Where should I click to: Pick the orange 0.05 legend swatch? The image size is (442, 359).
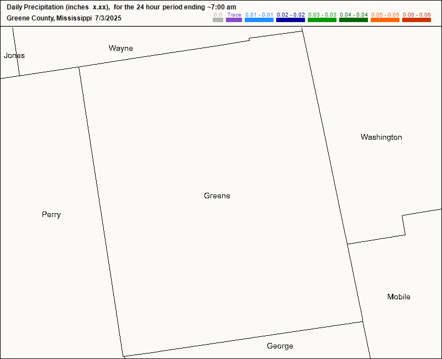(385, 20)
